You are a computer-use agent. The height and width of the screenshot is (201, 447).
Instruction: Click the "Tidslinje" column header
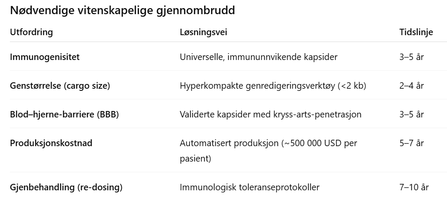click(416, 33)
